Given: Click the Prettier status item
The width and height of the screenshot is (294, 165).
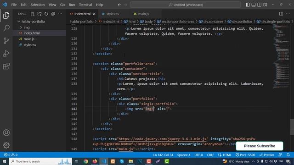Looking at the screenshot, I should (x=266, y=155).
